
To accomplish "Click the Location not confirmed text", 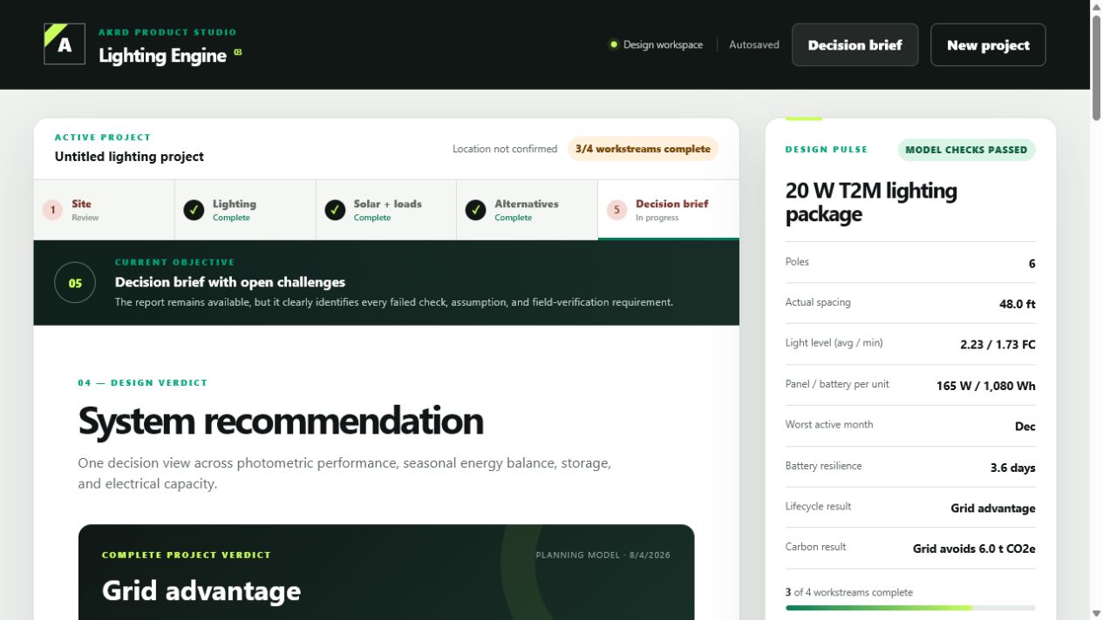I will tap(505, 149).
